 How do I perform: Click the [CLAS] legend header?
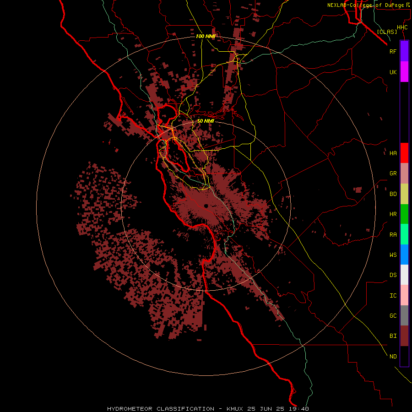pos(387,32)
